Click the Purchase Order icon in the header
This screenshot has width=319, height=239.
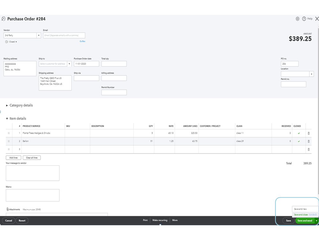pos(3,19)
